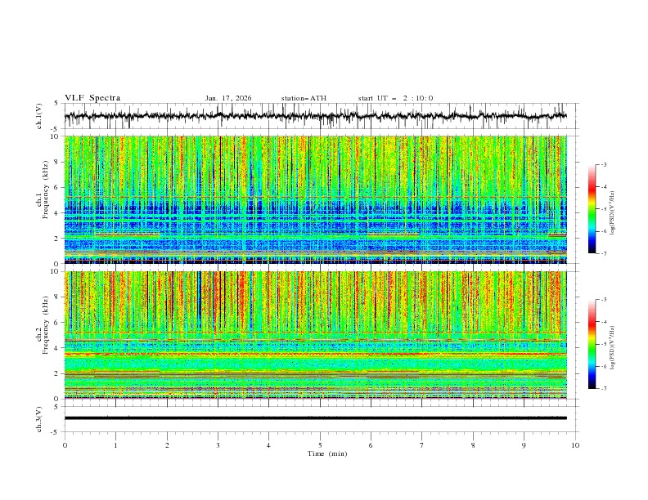Viewport: 648px width, 500px height.
Task: Click the "Time (min)" axis label
Action: 327,453
